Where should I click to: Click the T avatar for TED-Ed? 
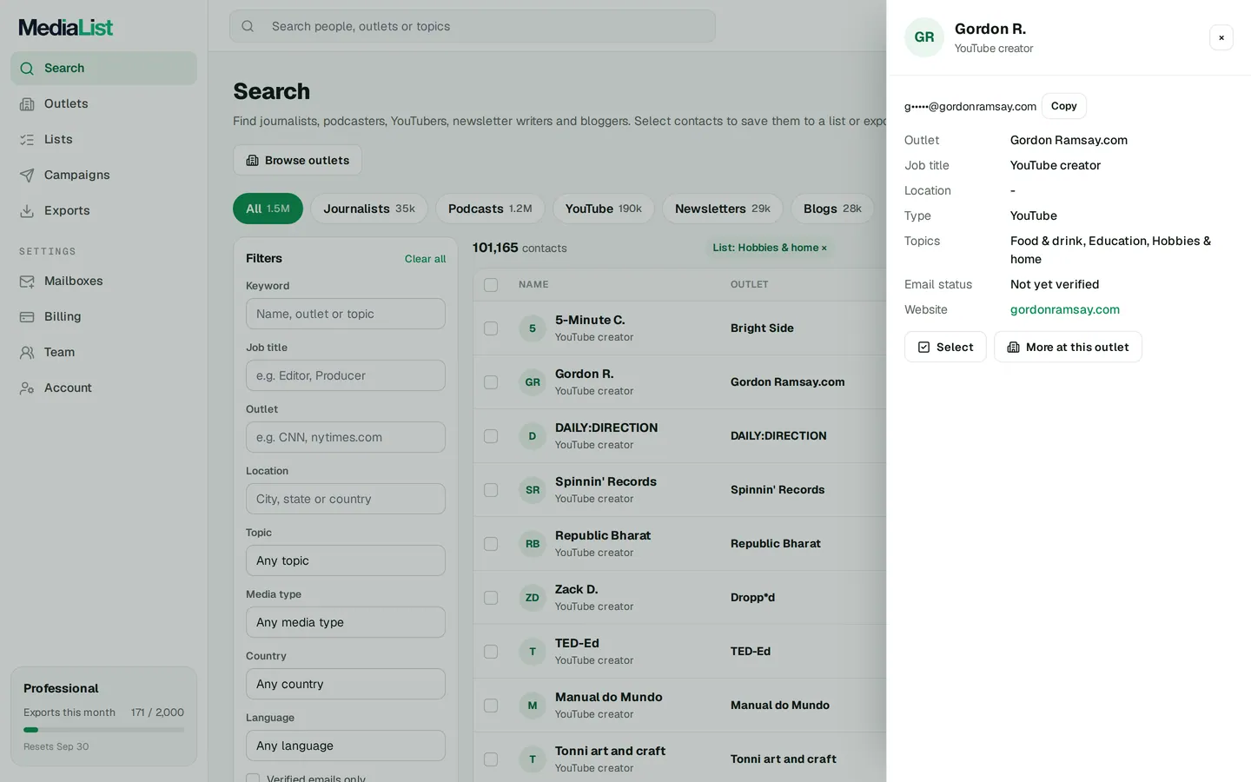tap(533, 652)
